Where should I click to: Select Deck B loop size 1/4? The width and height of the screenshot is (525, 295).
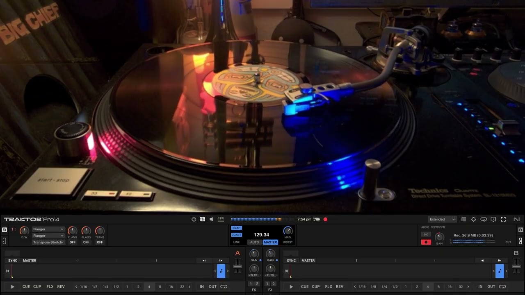384,287
